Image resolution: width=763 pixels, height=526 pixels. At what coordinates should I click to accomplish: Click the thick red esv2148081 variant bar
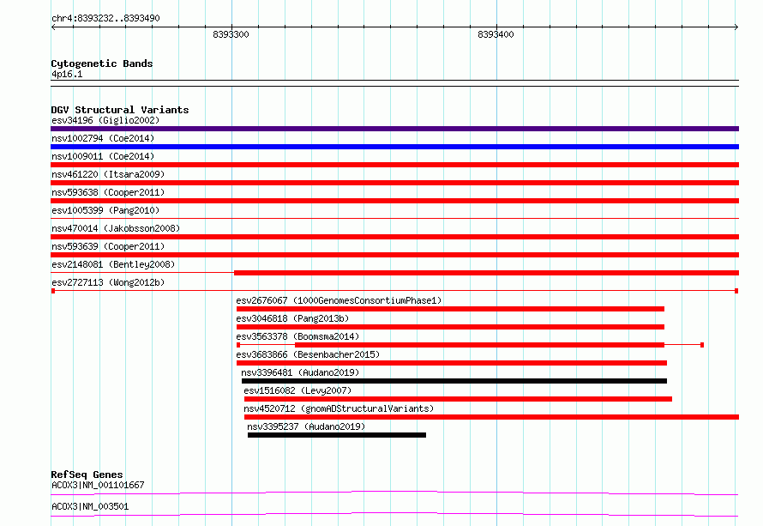487,273
